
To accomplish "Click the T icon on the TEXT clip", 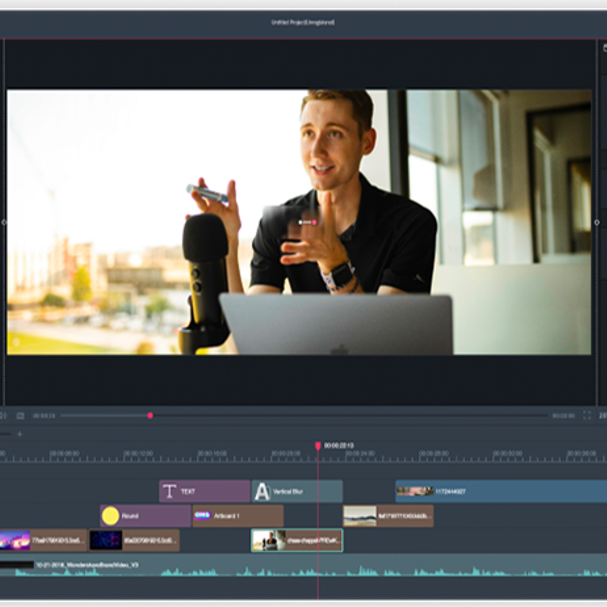I will click(x=169, y=491).
